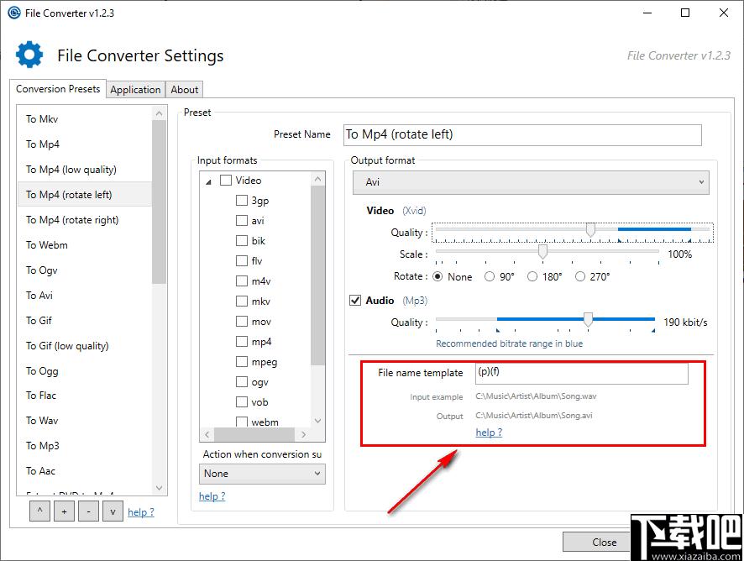Click the video Quality slider thumb

(x=590, y=230)
